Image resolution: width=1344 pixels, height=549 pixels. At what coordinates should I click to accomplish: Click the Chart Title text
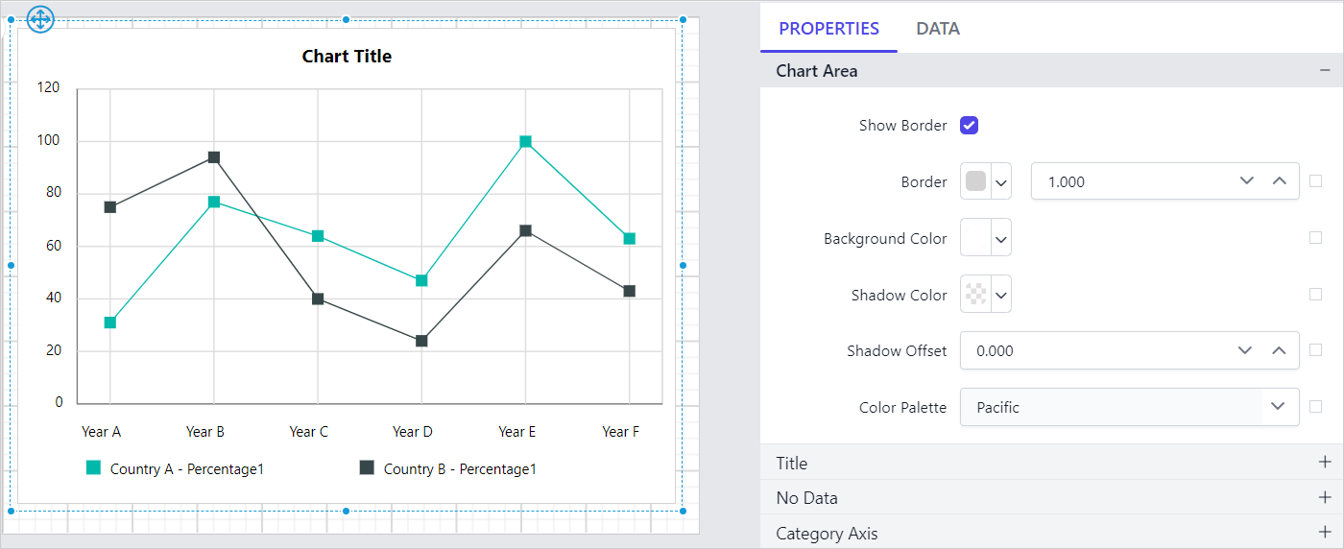coord(347,57)
